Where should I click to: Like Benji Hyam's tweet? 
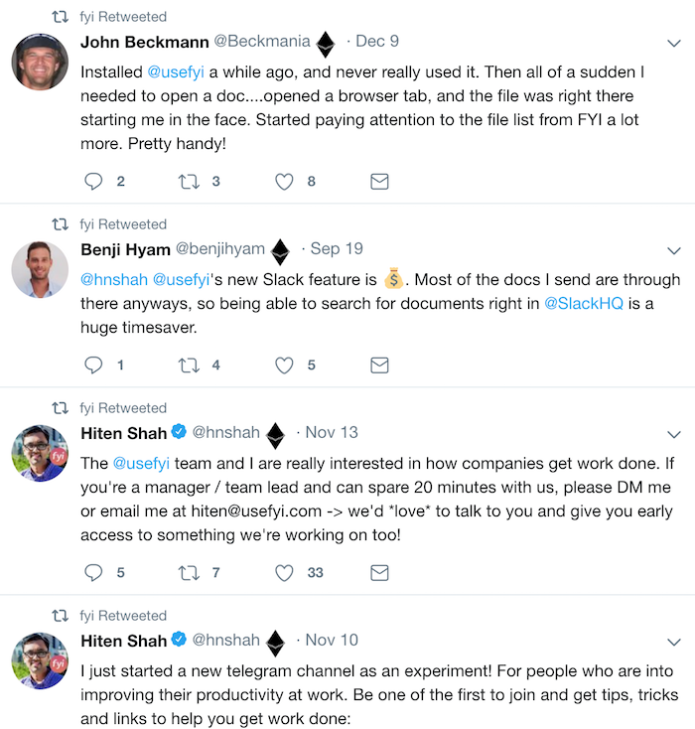pyautogui.click(x=284, y=365)
